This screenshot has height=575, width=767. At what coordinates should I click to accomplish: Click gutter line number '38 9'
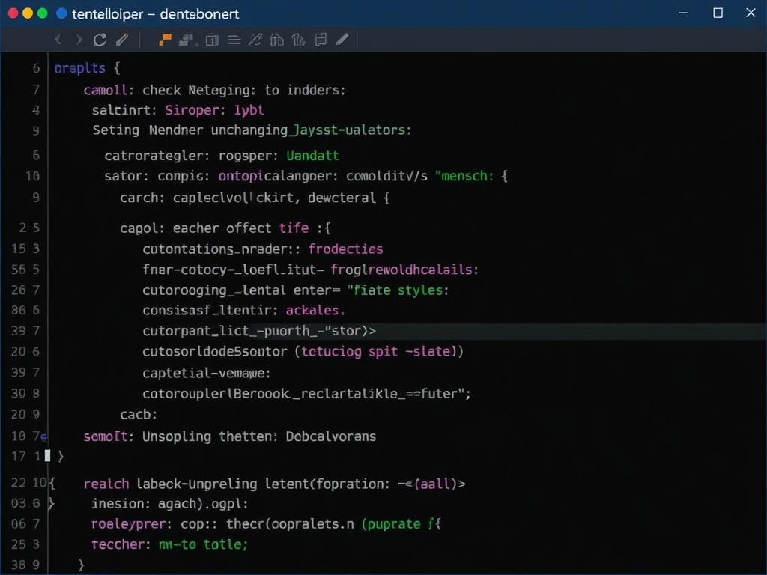click(x=25, y=565)
